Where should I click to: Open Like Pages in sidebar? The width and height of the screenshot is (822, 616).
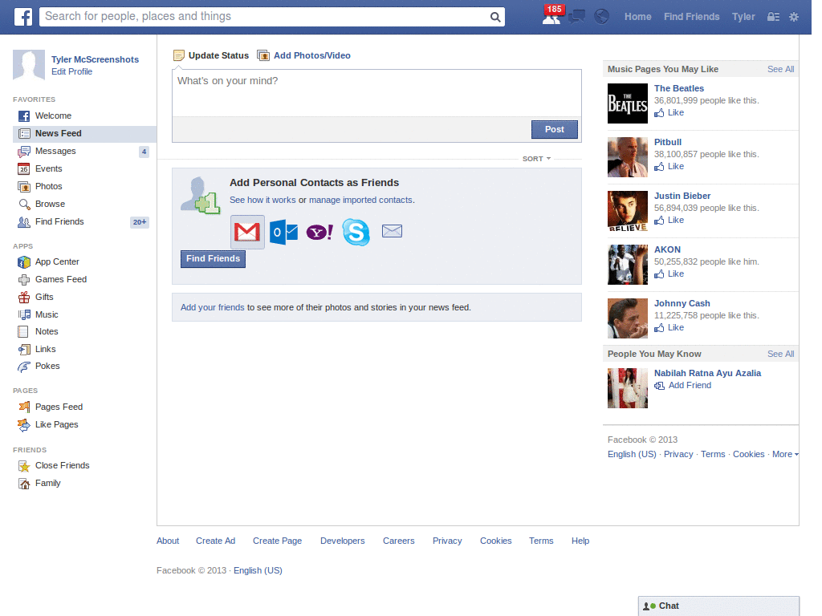pos(57,425)
